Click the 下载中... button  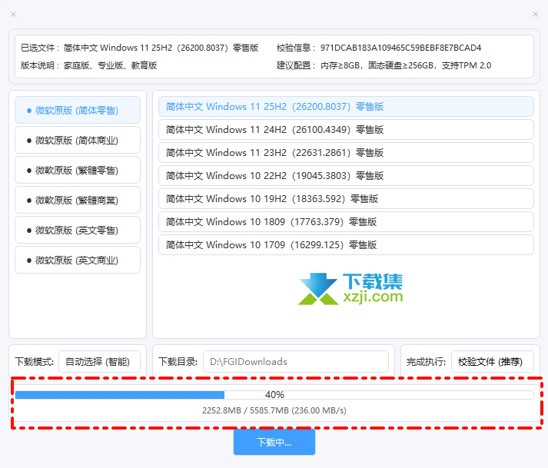coord(274,442)
